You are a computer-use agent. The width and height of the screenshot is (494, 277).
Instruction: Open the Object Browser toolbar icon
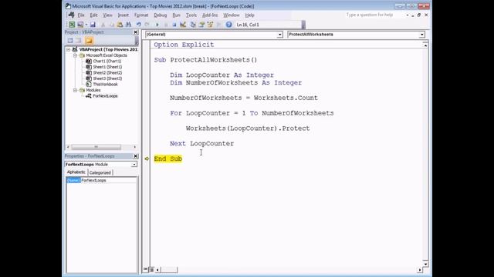pos(210,25)
